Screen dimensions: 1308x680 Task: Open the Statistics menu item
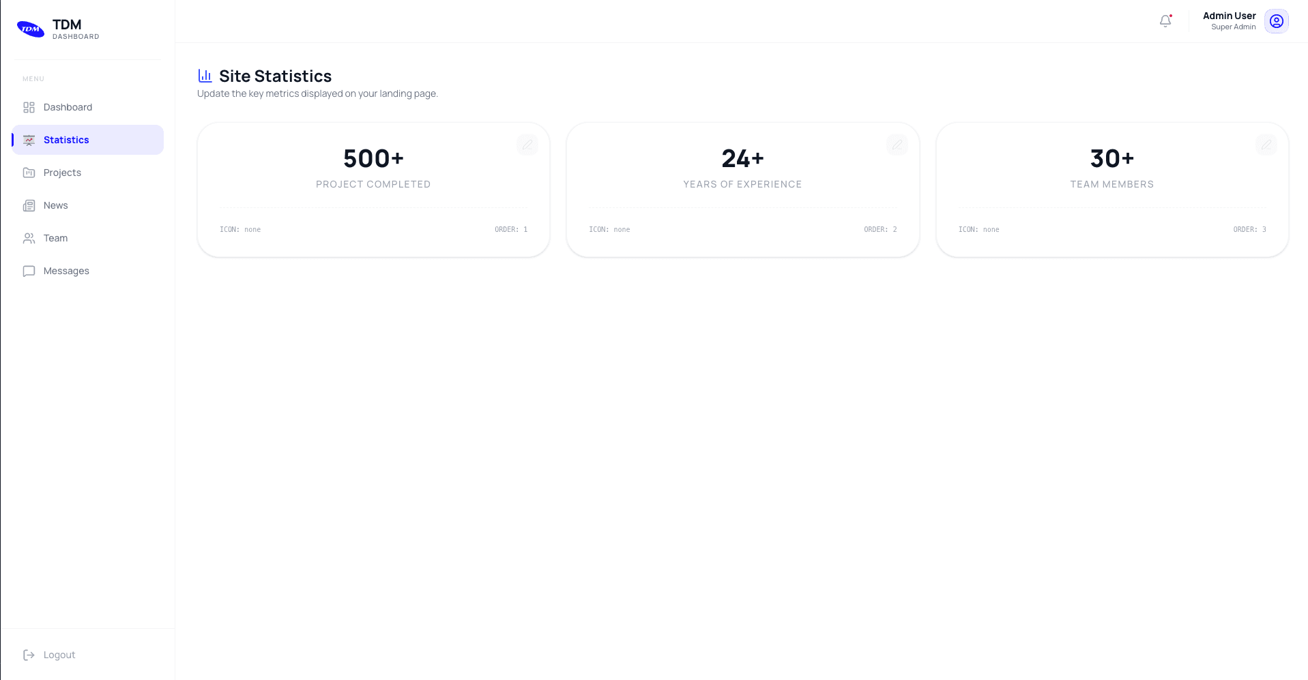pyautogui.click(x=87, y=140)
